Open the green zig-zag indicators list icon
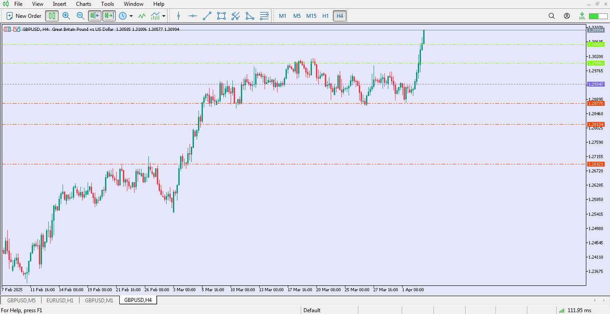Image resolution: width=610 pixels, height=314 pixels. pos(142,16)
